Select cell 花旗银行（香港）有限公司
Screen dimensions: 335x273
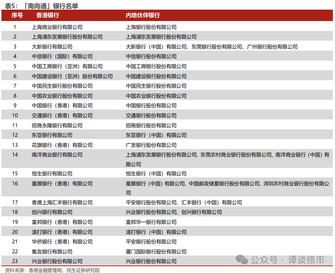coord(62,145)
